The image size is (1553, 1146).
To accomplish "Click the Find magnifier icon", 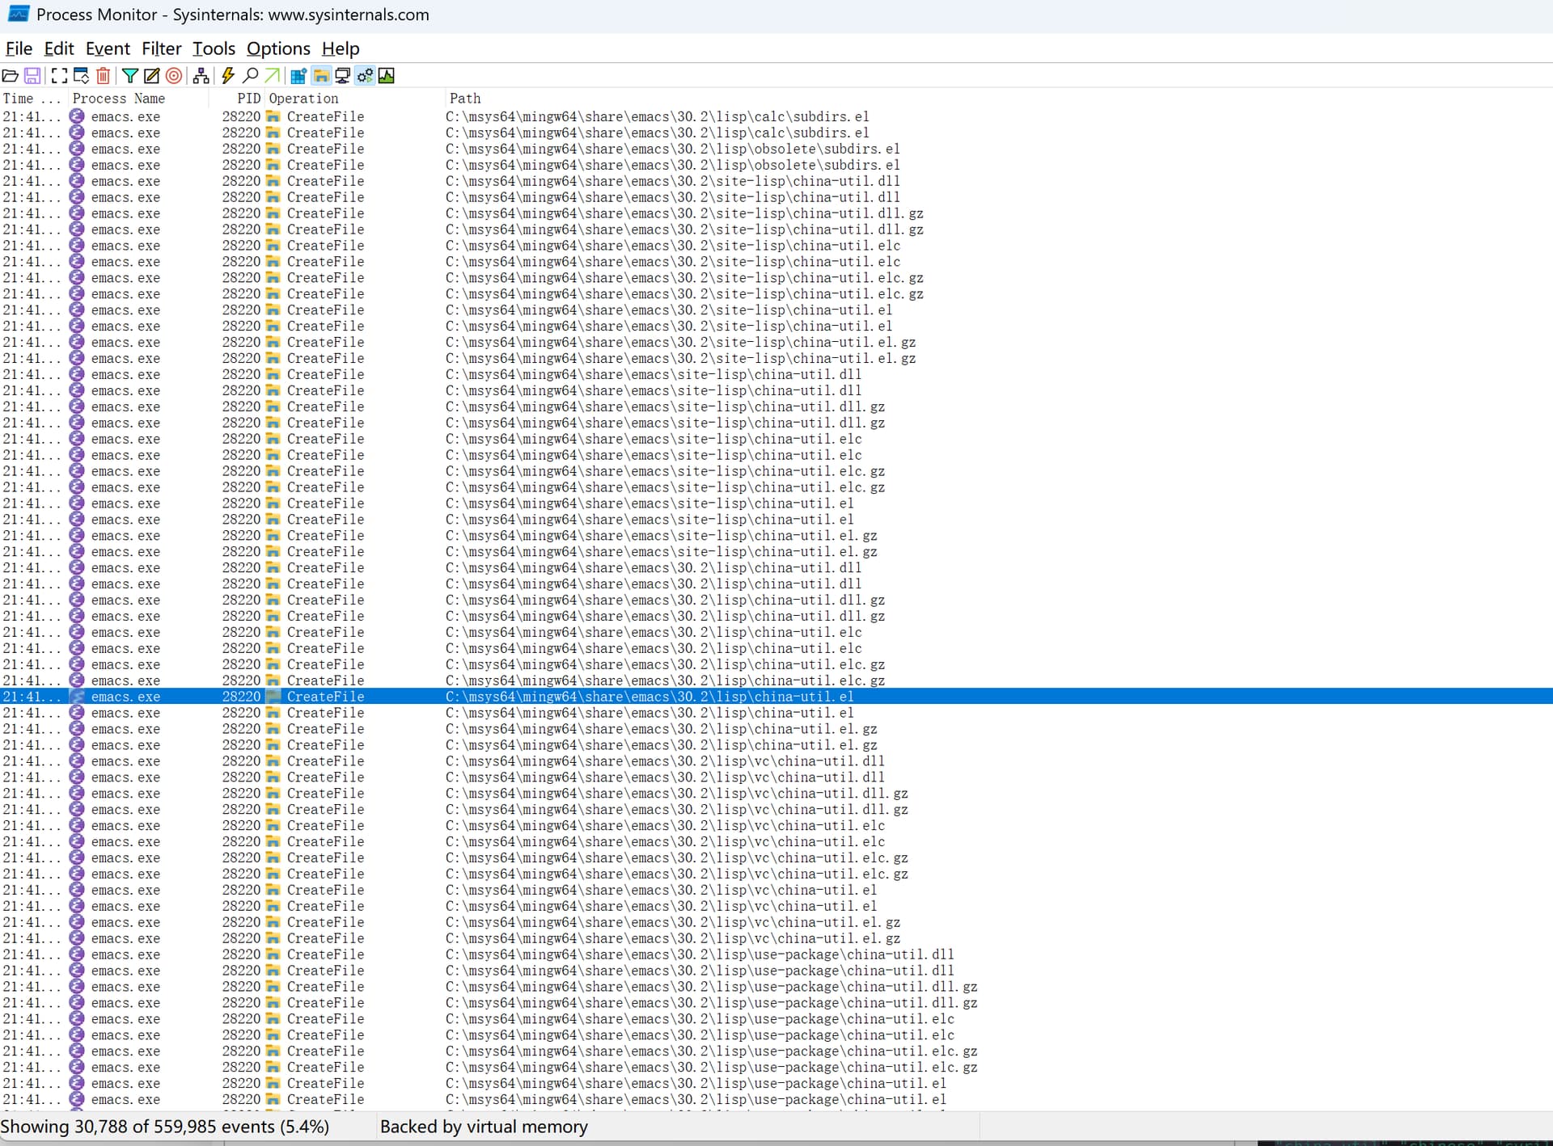I will [250, 76].
